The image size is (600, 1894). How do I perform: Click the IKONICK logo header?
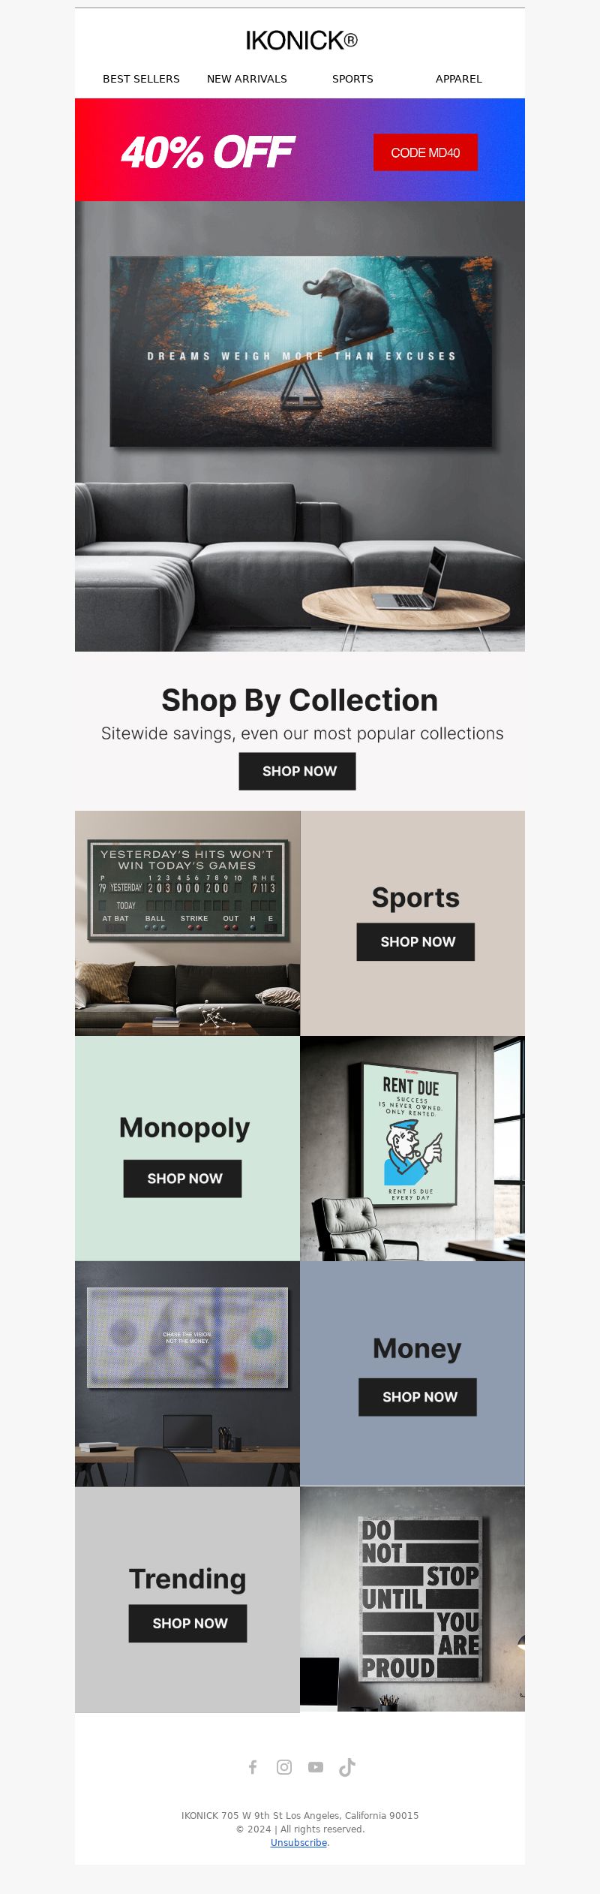(301, 41)
